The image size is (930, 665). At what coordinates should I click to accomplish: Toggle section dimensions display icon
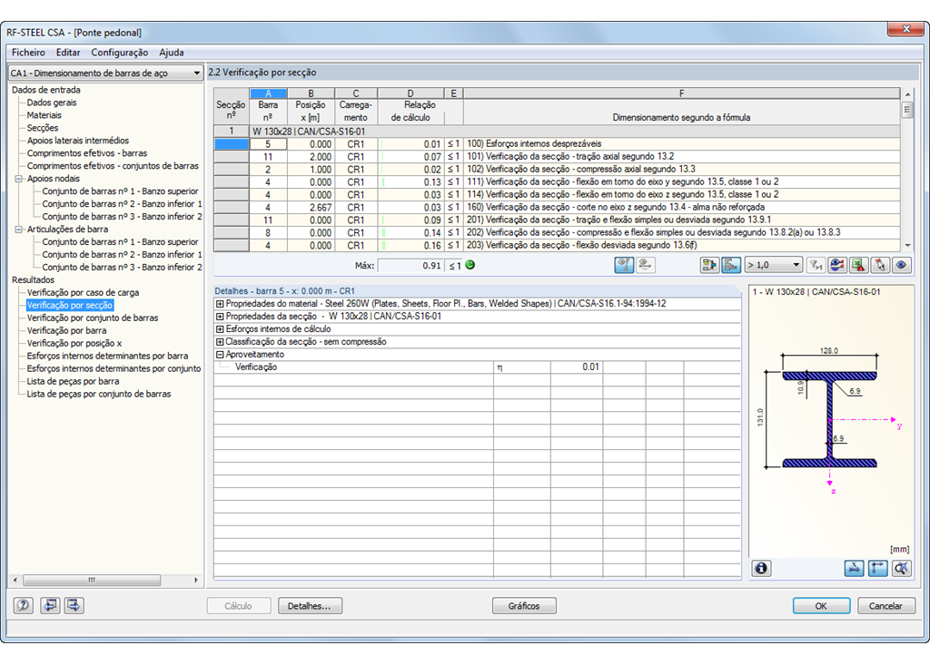tap(854, 569)
